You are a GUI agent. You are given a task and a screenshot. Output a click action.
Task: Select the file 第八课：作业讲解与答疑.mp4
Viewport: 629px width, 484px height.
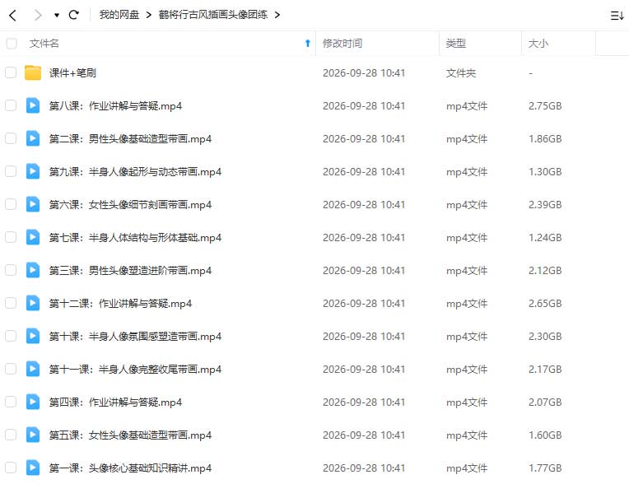click(x=115, y=106)
